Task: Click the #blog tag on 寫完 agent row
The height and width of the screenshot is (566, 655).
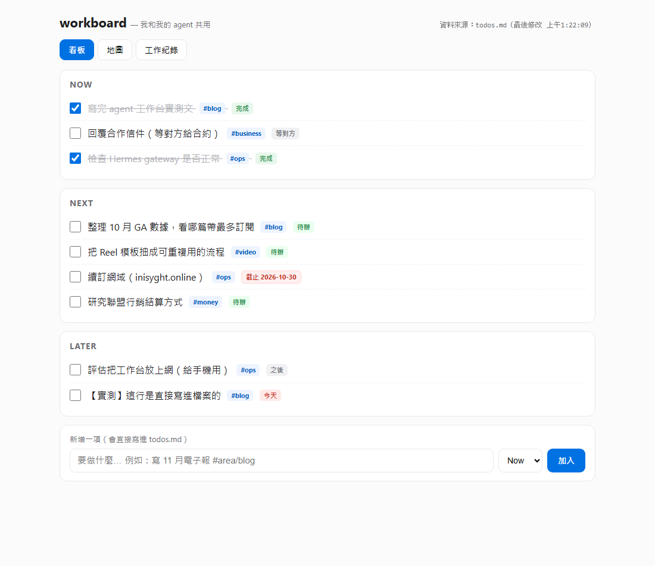Action: [x=212, y=108]
